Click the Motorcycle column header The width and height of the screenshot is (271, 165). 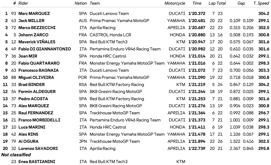pyautogui.click(x=175, y=4)
